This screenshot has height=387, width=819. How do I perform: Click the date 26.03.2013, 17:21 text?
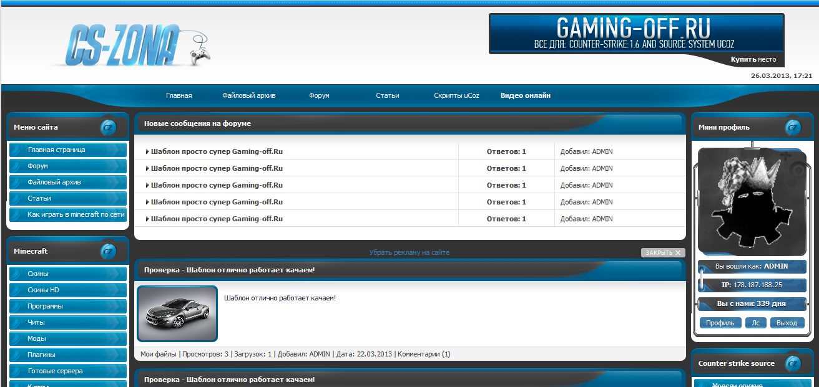[781, 75]
